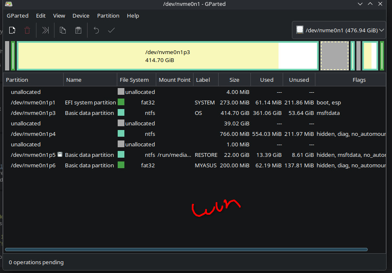Click the Paste partition toolbar icon
Viewport: 392px width, 273px height.
(x=78, y=30)
